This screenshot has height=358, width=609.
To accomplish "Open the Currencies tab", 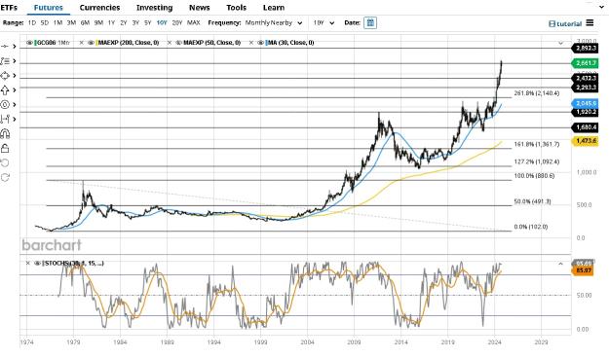I will click(99, 8).
